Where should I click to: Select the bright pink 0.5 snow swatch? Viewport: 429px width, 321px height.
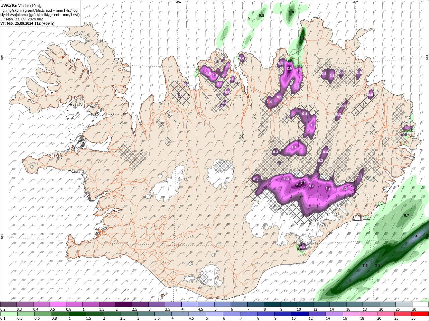(x=58, y=305)
